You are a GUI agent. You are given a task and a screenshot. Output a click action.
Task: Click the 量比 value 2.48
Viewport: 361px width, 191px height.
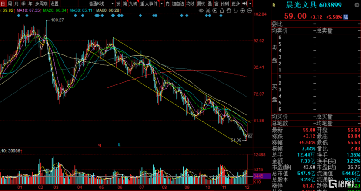pyautogui.click(x=355, y=148)
